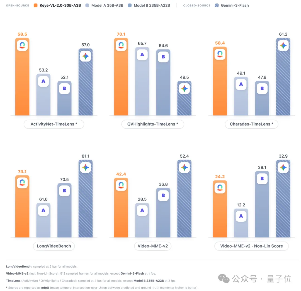Click the Keye logo on the 74.1 bar
301x291 pixels.
pyautogui.click(x=22, y=183)
